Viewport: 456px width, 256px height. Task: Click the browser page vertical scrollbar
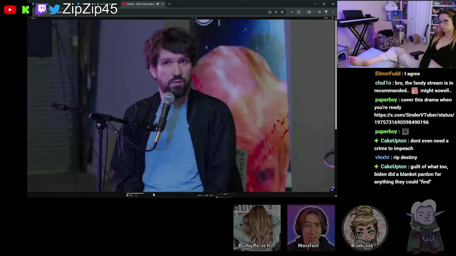(x=336, y=75)
